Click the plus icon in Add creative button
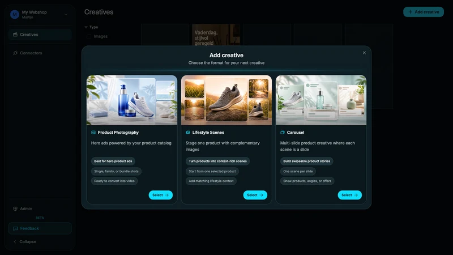 [x=410, y=12]
